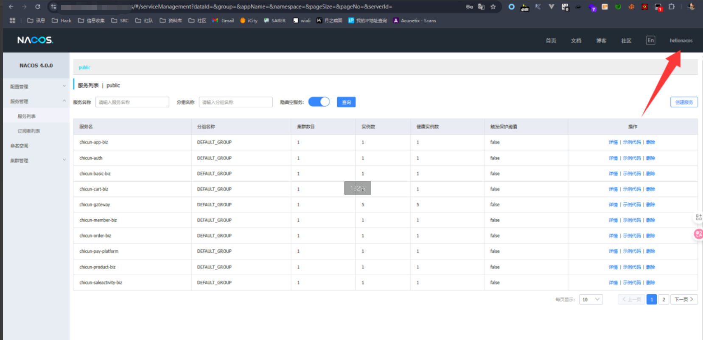The image size is (703, 340).
Task: Select page 1 in pagination
Action: (652, 299)
